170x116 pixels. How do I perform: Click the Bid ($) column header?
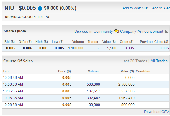(9, 42)
